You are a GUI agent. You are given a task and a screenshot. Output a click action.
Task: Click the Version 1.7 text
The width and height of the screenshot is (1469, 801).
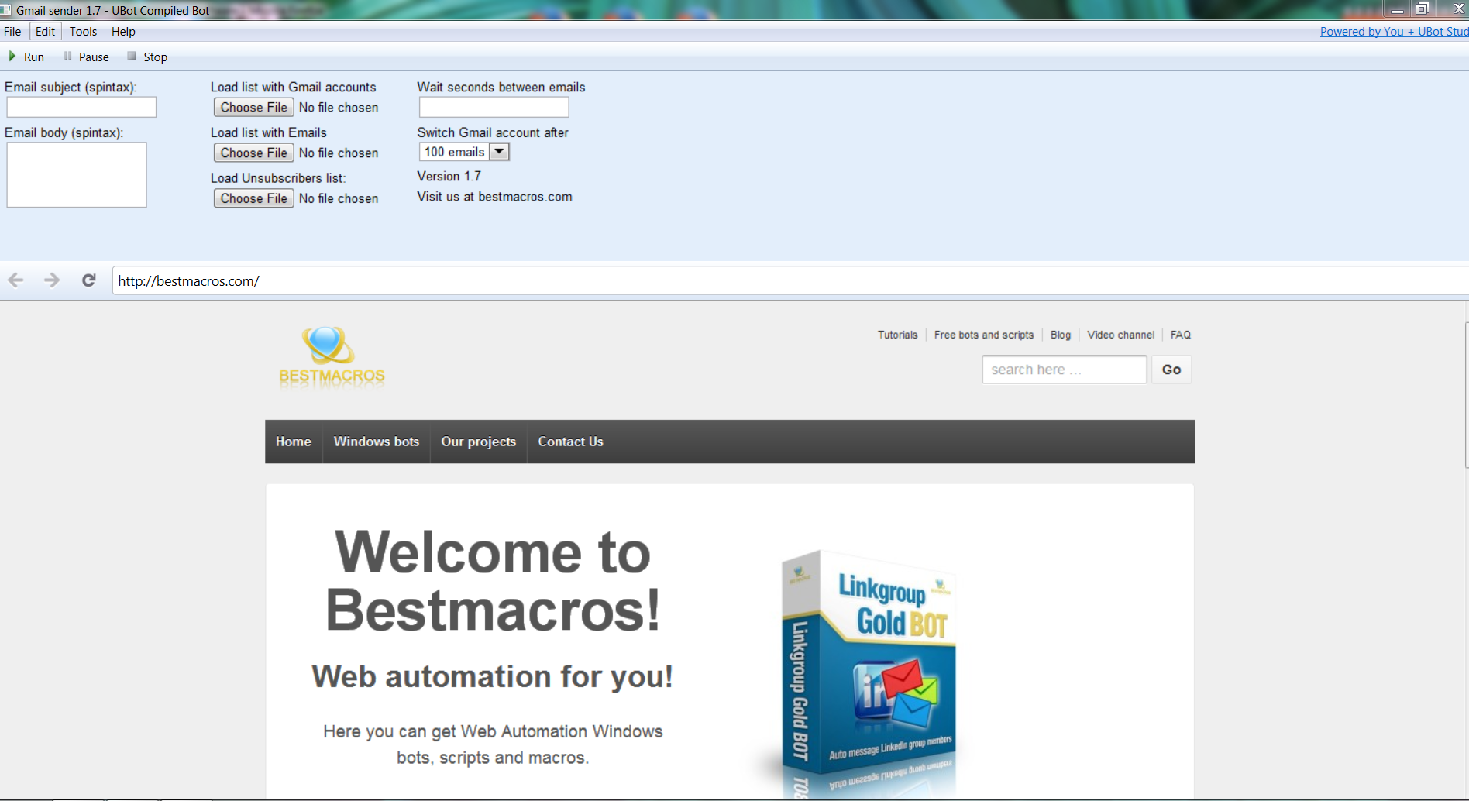tap(449, 177)
